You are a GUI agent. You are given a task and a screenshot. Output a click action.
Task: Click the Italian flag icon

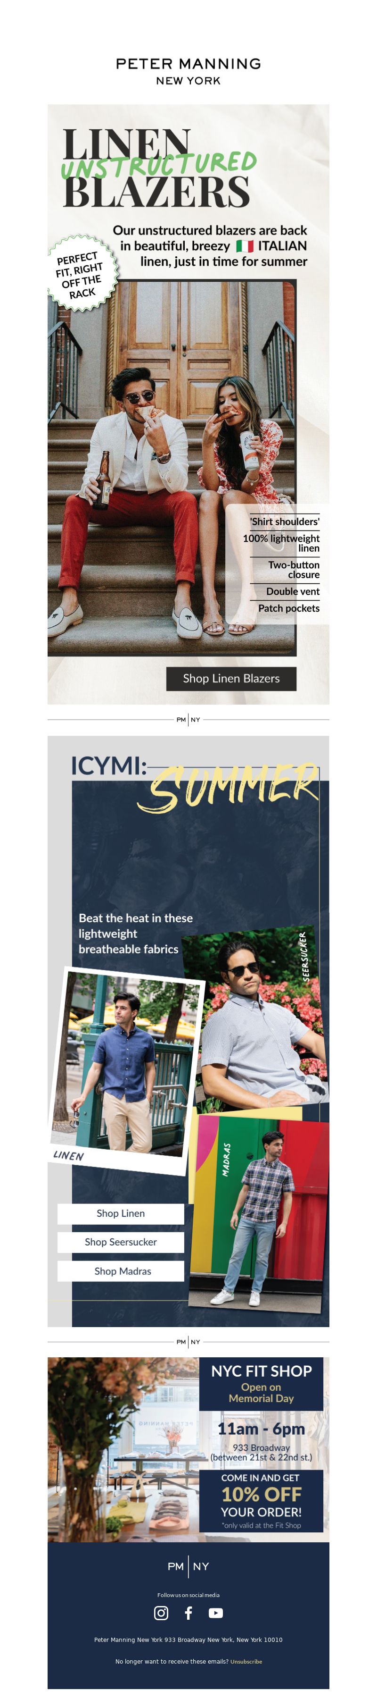[x=245, y=246]
